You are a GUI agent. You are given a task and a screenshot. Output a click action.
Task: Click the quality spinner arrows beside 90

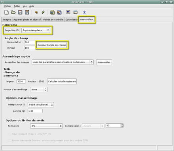pos(122,126)
